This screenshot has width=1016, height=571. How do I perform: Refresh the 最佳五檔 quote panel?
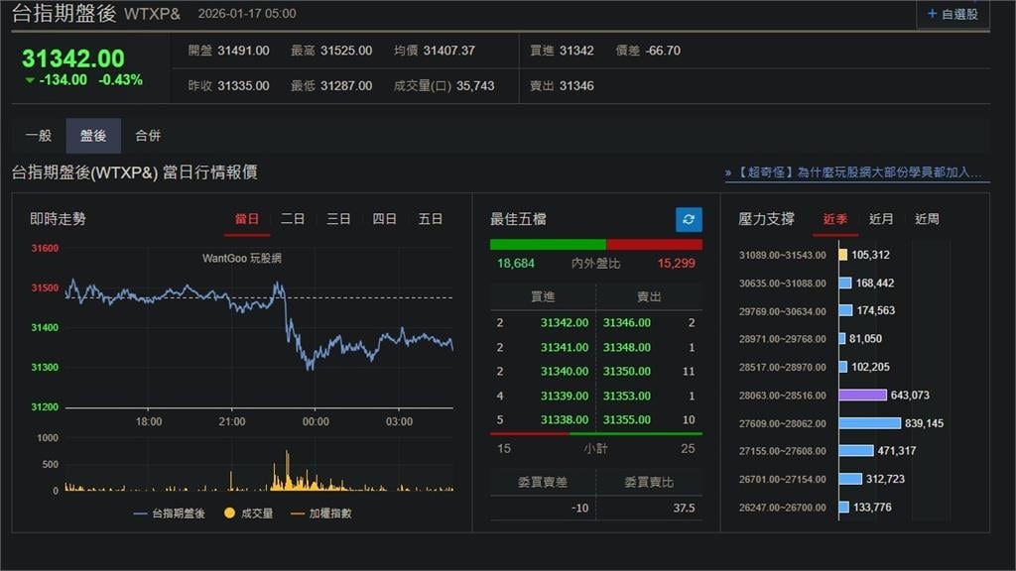[x=687, y=219]
